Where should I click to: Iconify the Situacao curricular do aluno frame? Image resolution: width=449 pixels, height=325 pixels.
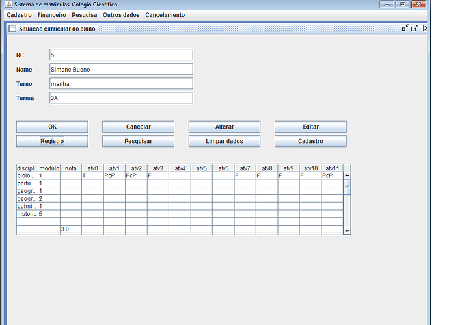pyautogui.click(x=405, y=28)
